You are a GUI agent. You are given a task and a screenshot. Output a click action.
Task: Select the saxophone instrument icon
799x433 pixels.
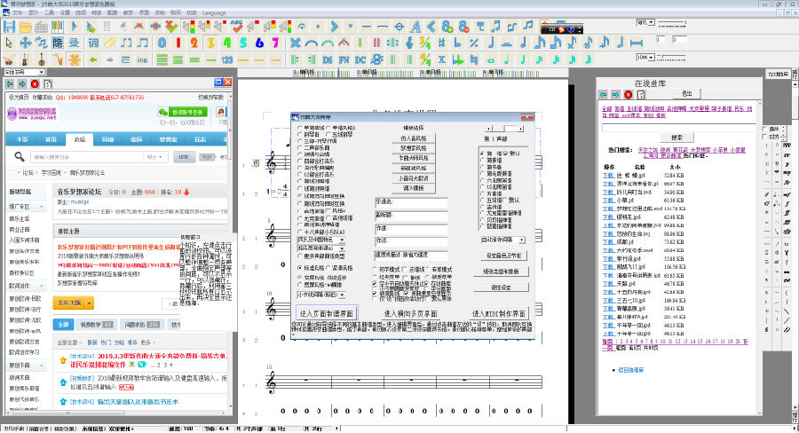[x=58, y=59]
